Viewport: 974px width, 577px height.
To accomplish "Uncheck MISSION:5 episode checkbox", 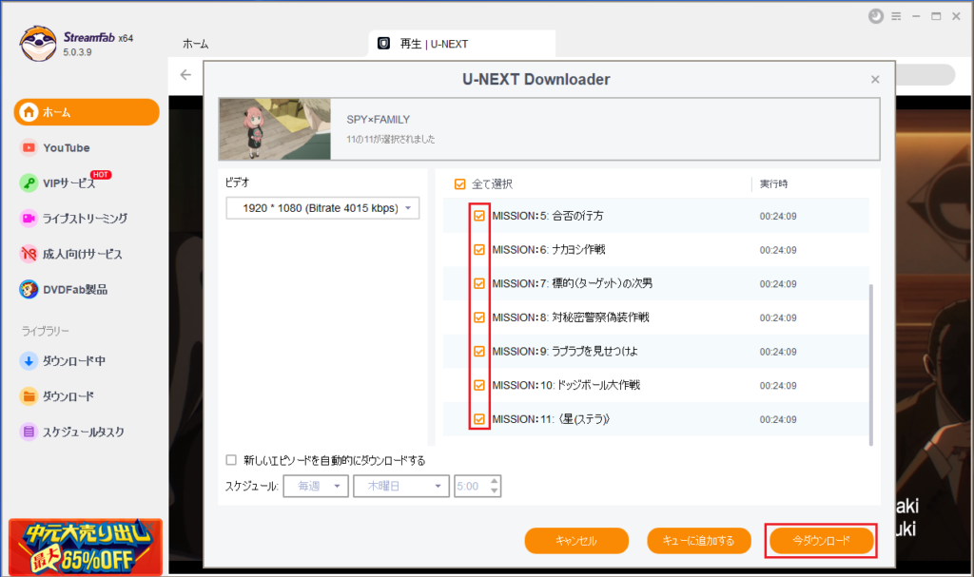I will (x=479, y=216).
